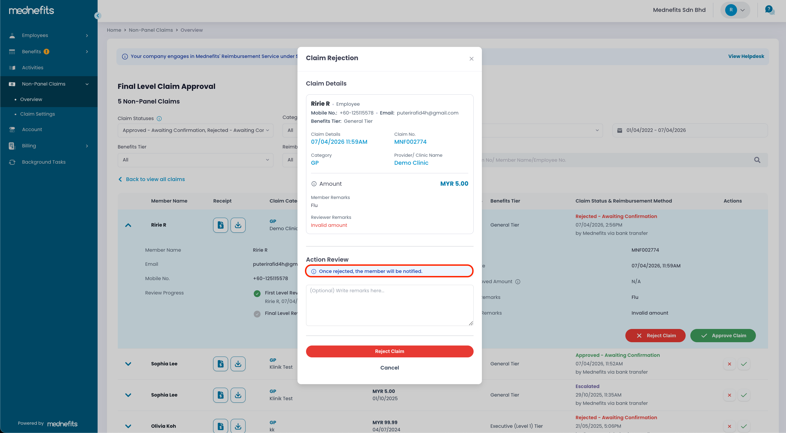Go to Background Tasks in the sidebar
This screenshot has height=433, width=786.
pos(44,162)
